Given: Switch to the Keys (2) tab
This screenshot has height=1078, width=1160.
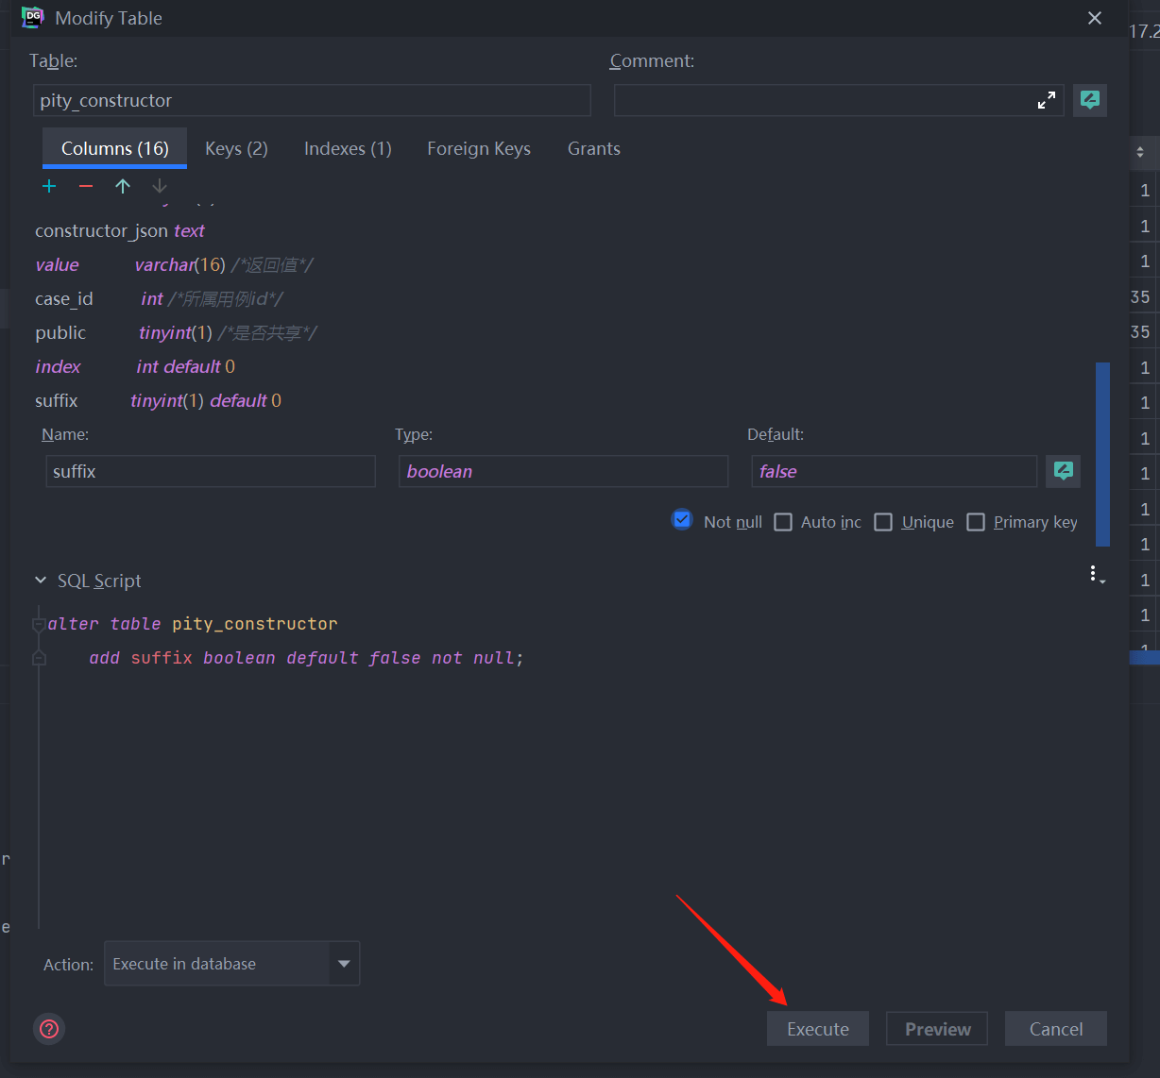Looking at the screenshot, I should coord(236,148).
